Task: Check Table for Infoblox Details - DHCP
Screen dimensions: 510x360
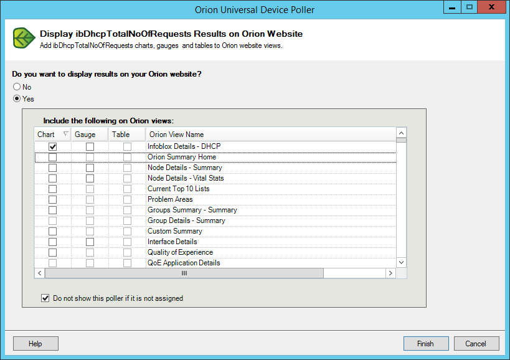Action: click(128, 146)
